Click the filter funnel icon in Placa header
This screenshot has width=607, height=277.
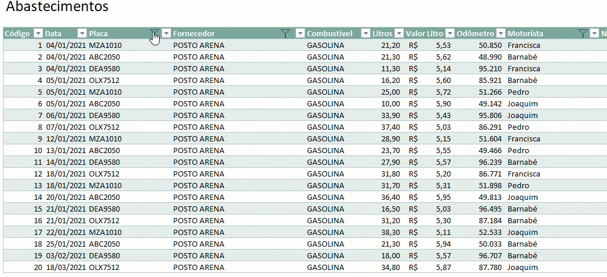point(154,33)
